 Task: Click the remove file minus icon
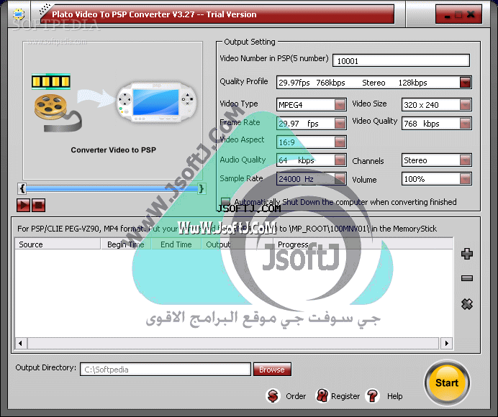(x=466, y=278)
